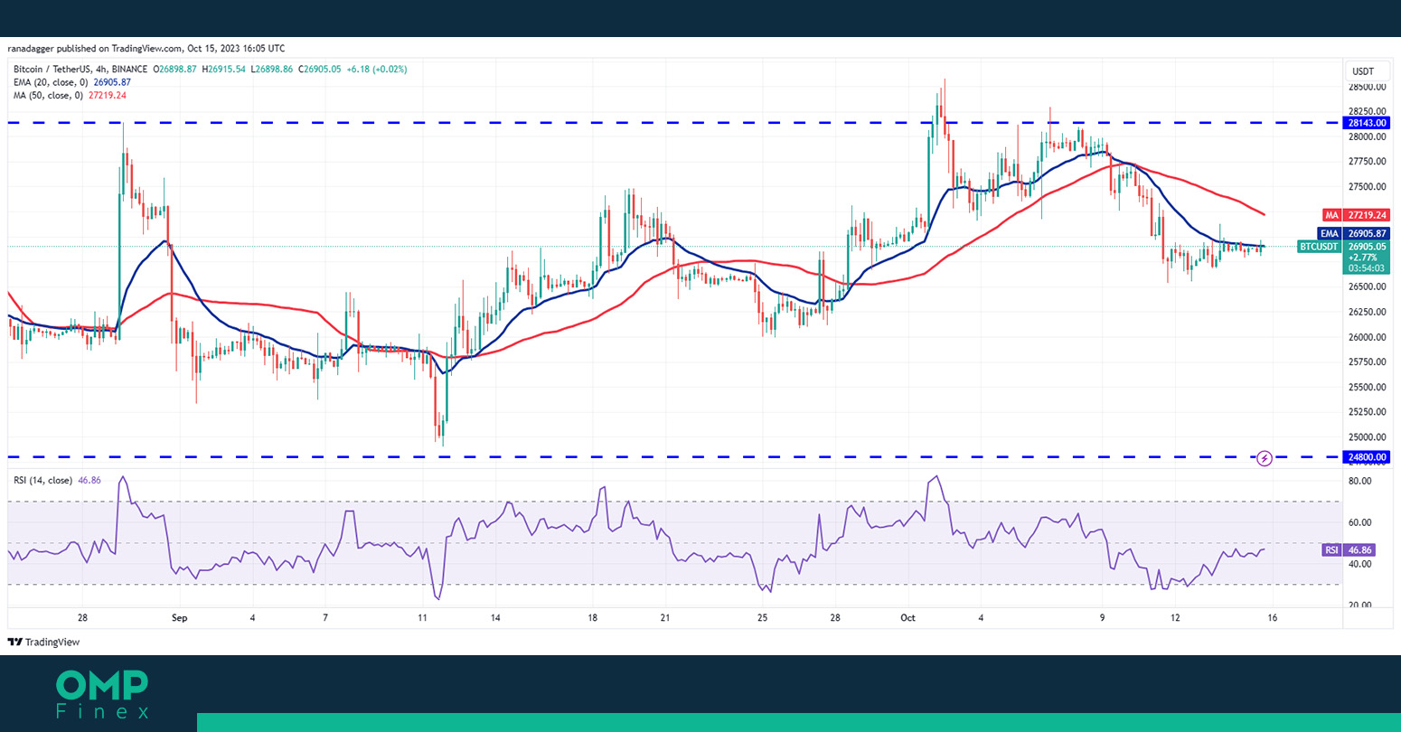Click the red MA 27219.24 axis tag
Screen dimensions: 1401x732
(x=1356, y=215)
